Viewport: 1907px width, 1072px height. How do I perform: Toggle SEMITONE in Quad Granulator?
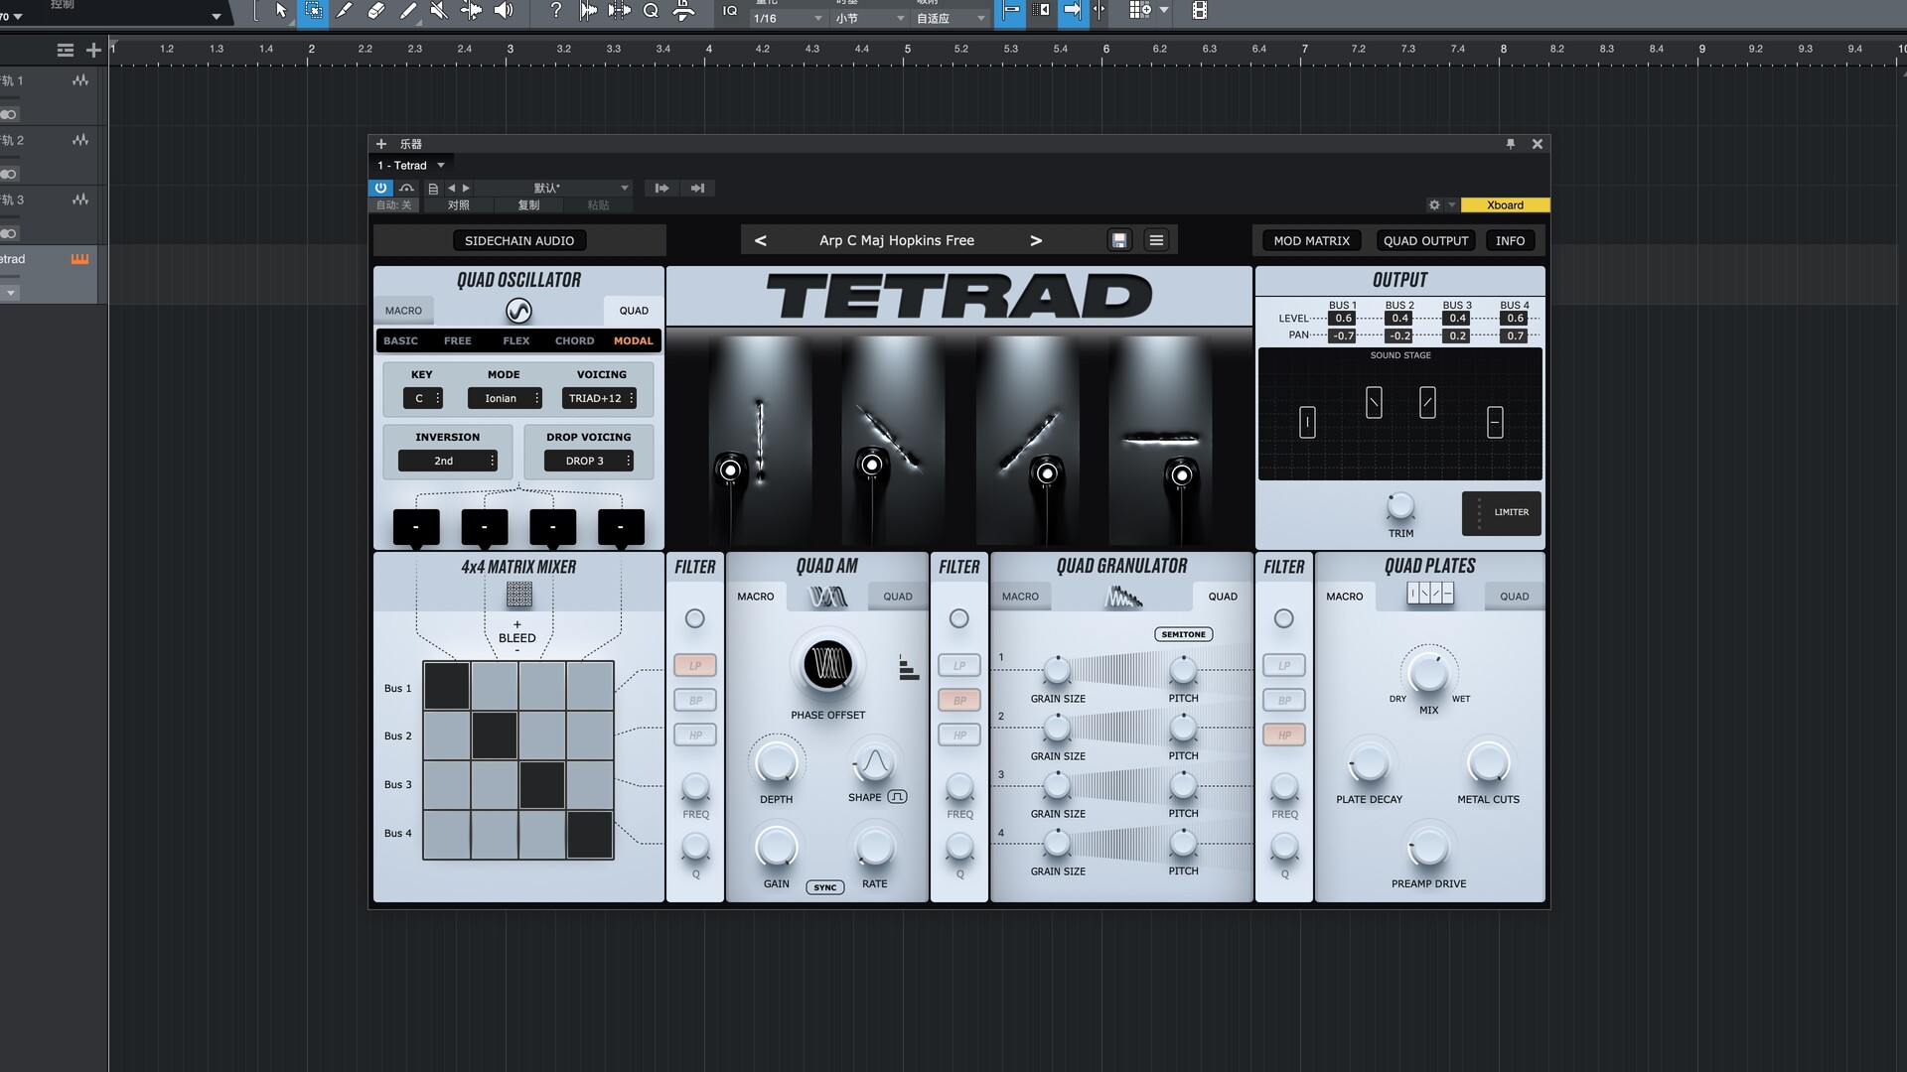[1184, 634]
